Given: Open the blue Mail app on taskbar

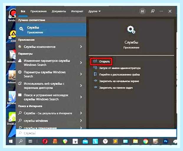Looking at the screenshot, I should [x=85, y=141].
